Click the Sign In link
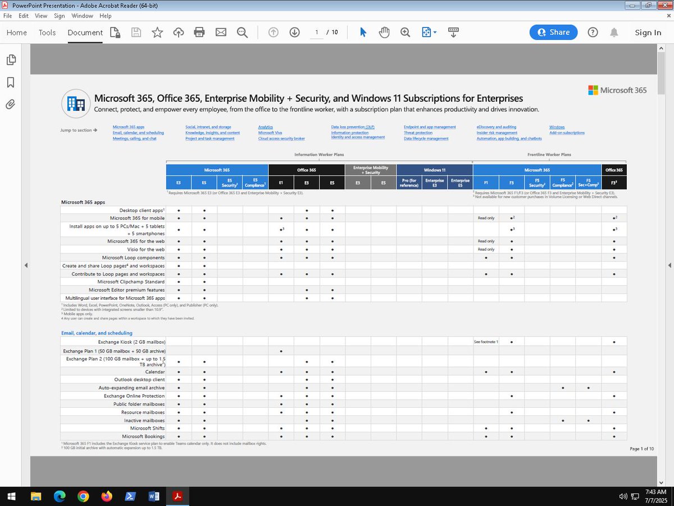Image resolution: width=674 pixels, height=506 pixels. [x=648, y=33]
